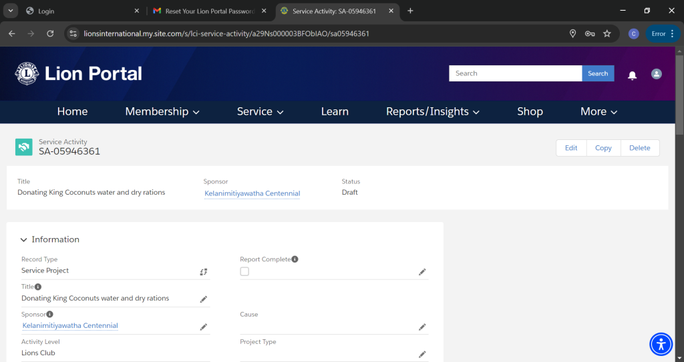The image size is (684, 362).
Task: Expand the Reports/Insights menu
Action: [433, 111]
